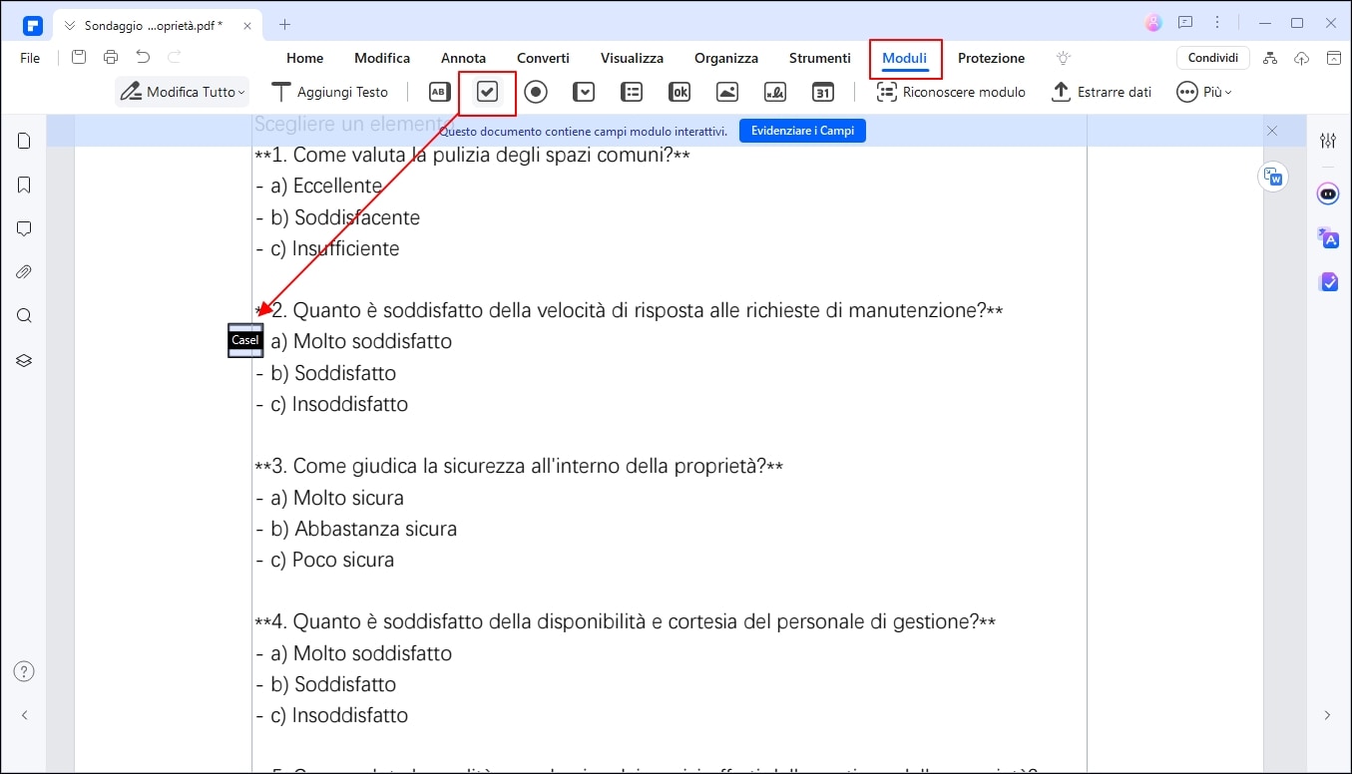Click question 4 text about personale di gestione
Screen dimensions: 1352x774
[626, 622]
